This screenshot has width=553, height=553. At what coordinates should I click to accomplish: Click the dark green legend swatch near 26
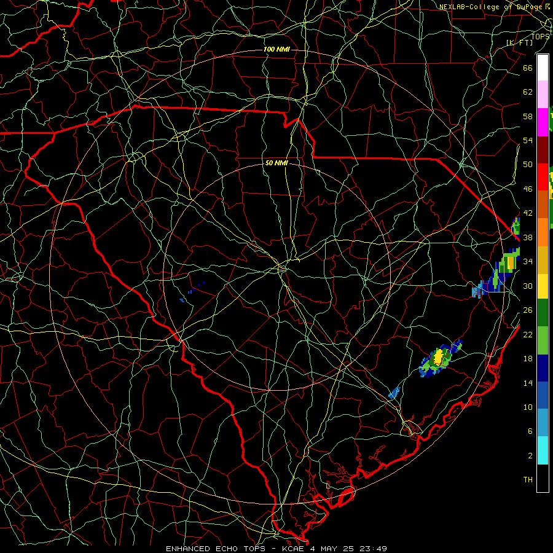(543, 313)
